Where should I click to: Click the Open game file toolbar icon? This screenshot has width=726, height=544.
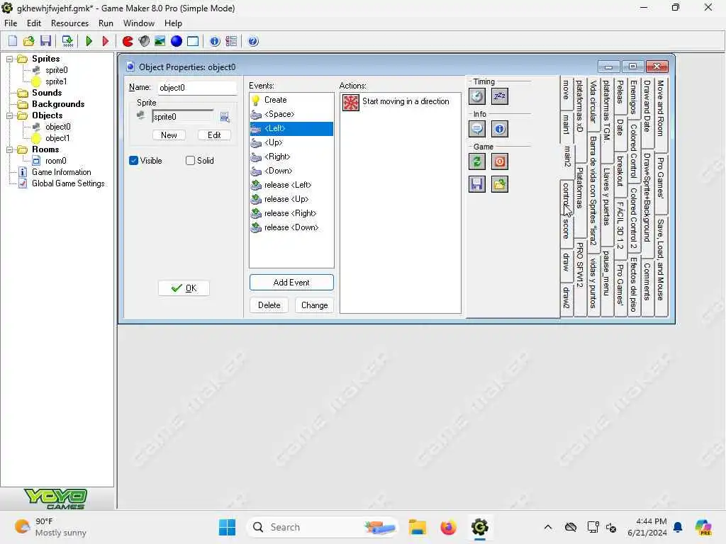coord(28,41)
